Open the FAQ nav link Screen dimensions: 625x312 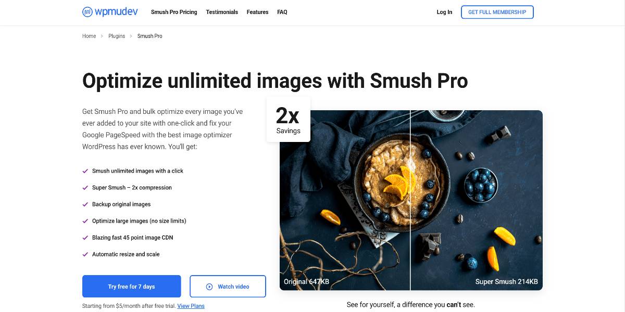(282, 12)
